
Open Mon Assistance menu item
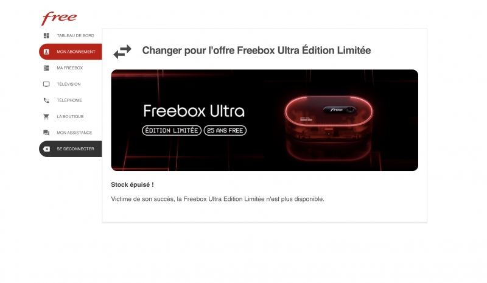(x=71, y=133)
